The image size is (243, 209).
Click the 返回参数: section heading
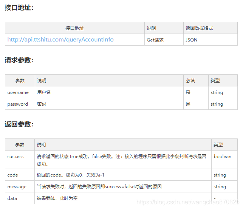point(19,124)
